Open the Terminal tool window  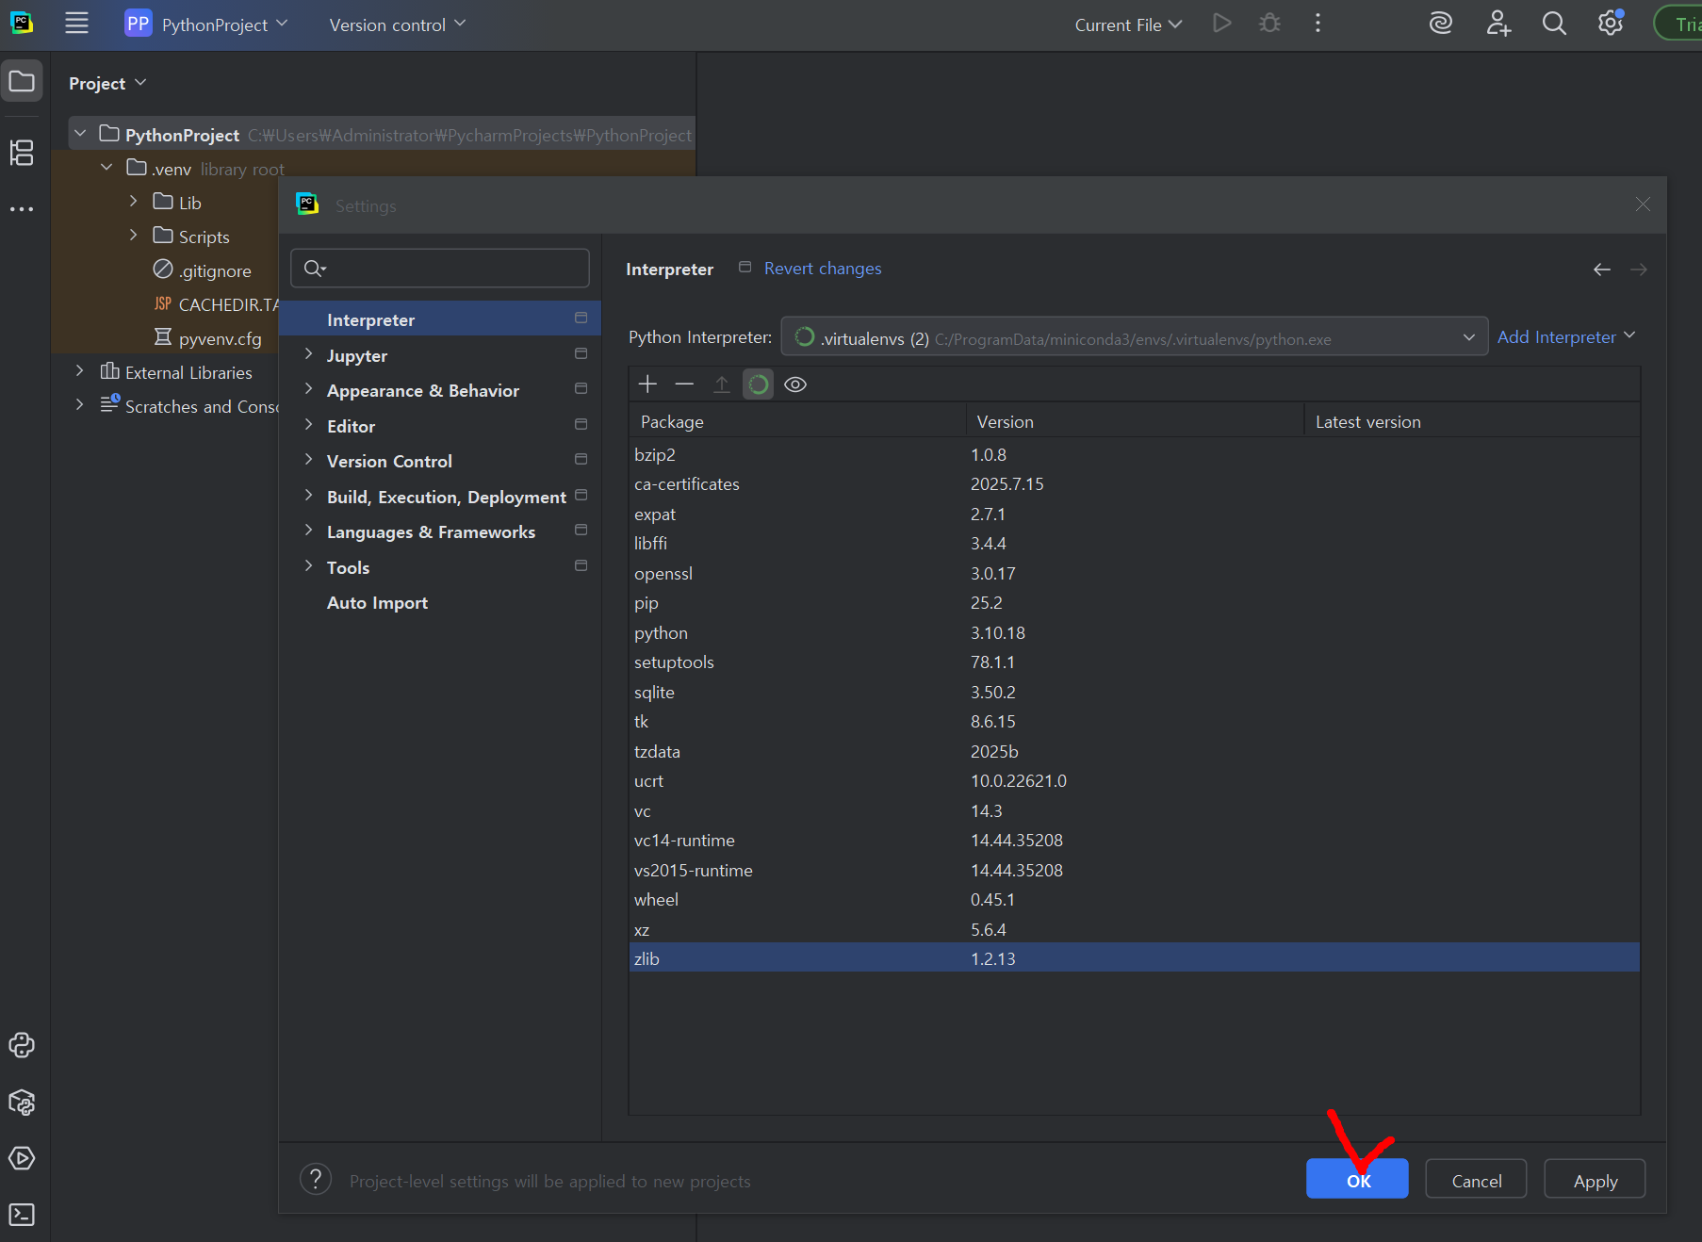click(x=22, y=1215)
